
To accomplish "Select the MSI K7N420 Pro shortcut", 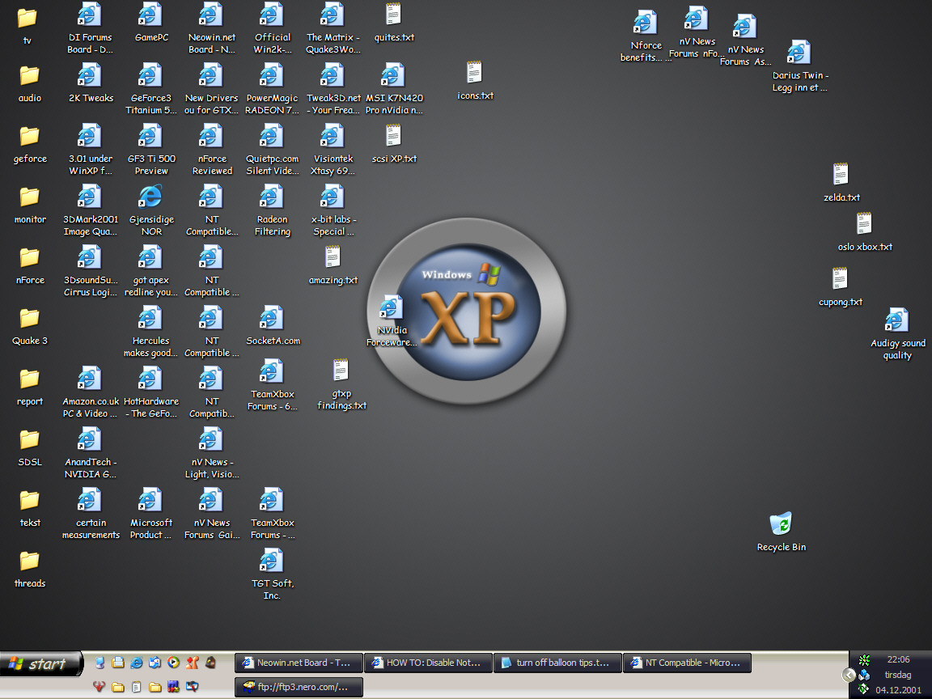I will [x=393, y=89].
